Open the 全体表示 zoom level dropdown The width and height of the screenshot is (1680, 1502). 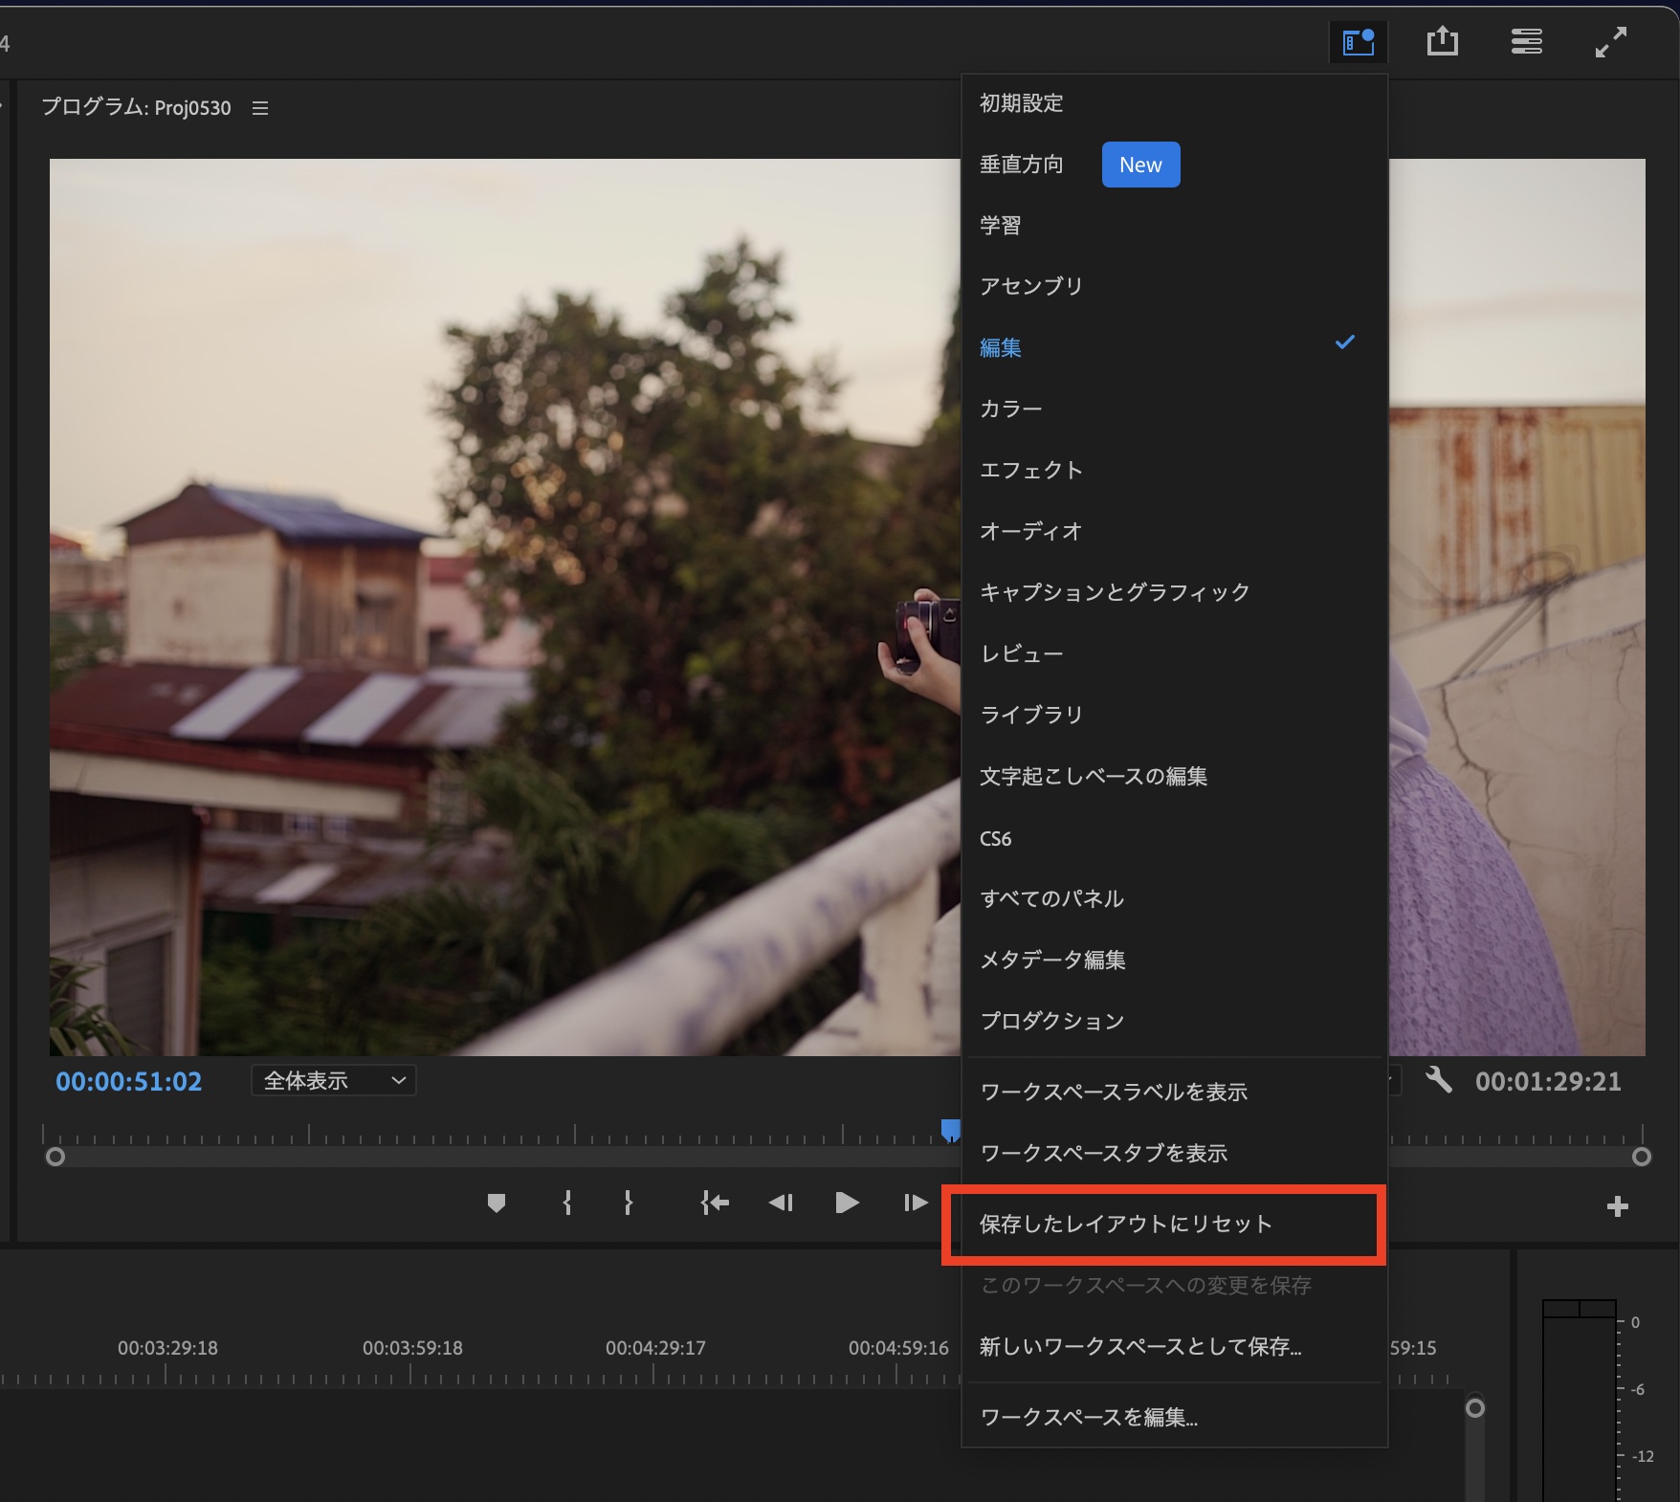(x=333, y=1081)
